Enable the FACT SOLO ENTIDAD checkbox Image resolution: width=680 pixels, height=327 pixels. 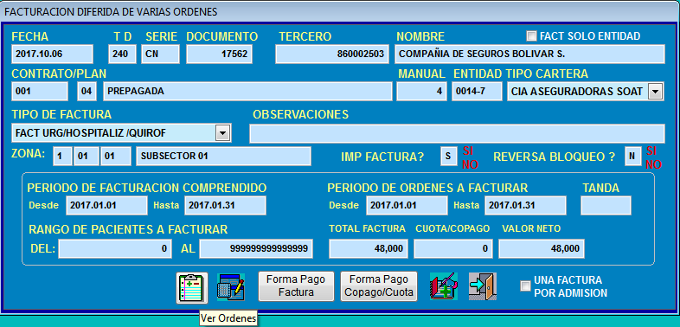coord(531,36)
